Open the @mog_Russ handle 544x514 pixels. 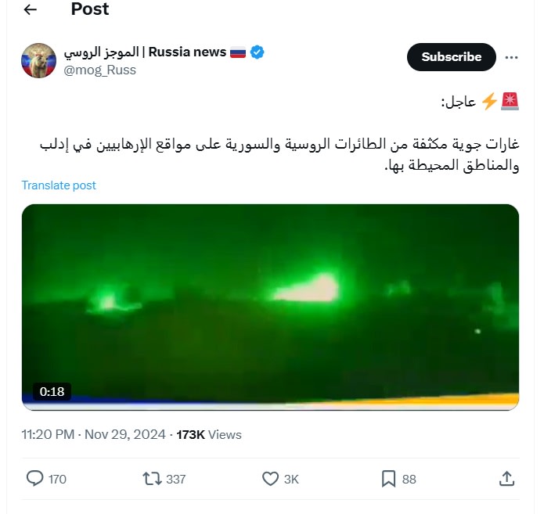100,70
